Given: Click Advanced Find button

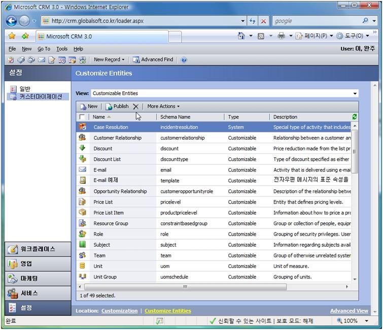Looking at the screenshot, I should (153, 59).
